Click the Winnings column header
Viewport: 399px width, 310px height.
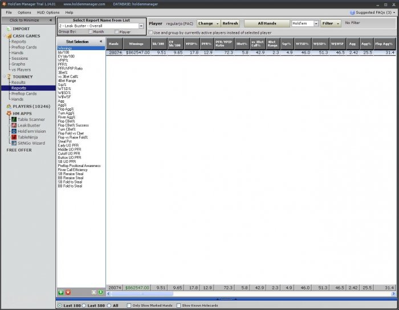136,44
